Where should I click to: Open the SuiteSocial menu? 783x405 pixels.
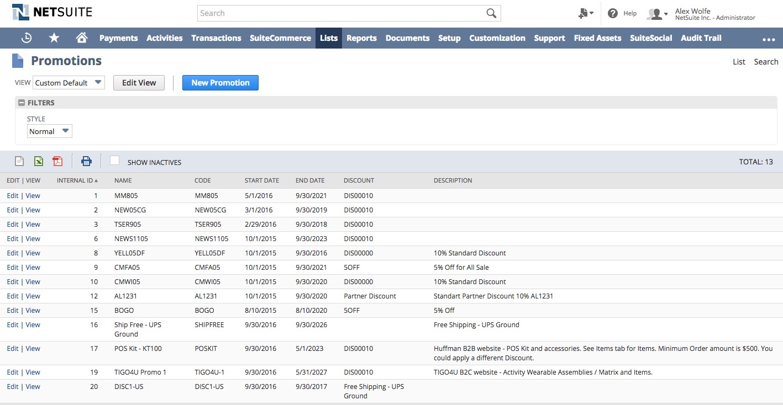coord(651,38)
